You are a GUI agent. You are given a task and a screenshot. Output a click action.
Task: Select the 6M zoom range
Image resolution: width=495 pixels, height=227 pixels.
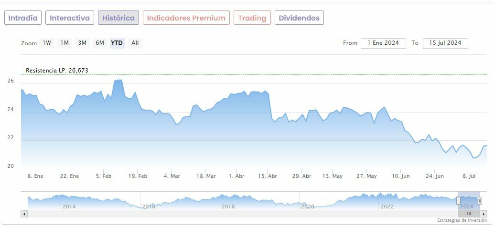pos(100,43)
